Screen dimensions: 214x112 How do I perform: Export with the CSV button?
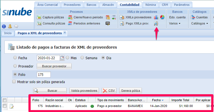pos(109,91)
